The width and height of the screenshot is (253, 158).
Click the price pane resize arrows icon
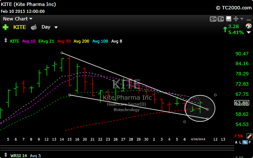pyautogui.click(x=6, y=40)
